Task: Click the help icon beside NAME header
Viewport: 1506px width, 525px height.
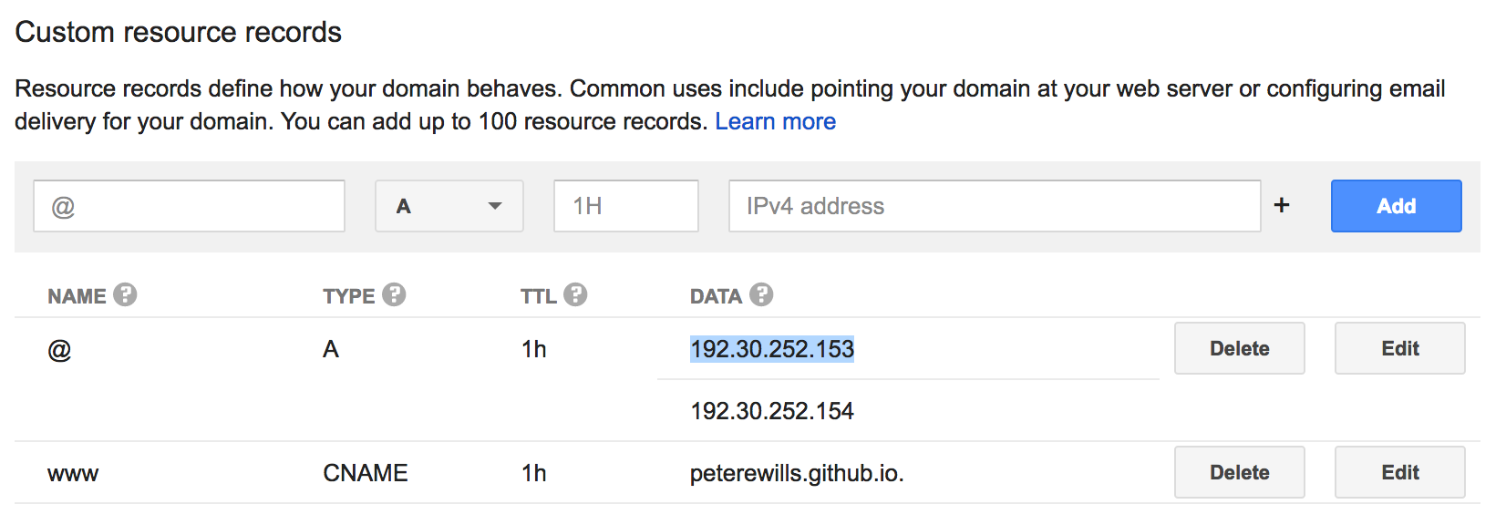Action: (126, 294)
